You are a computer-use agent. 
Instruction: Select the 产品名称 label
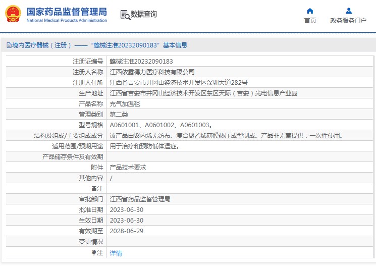pyautogui.click(x=91, y=104)
